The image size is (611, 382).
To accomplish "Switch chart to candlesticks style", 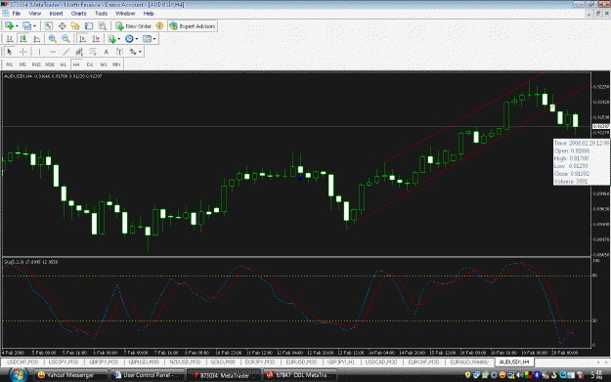I will click(x=23, y=39).
